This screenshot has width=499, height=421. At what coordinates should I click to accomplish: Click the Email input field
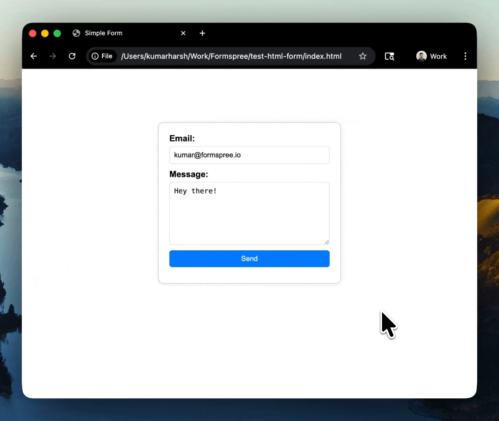[249, 155]
